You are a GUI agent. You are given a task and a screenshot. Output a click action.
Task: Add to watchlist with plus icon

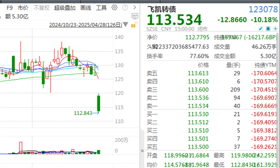click(x=275, y=28)
